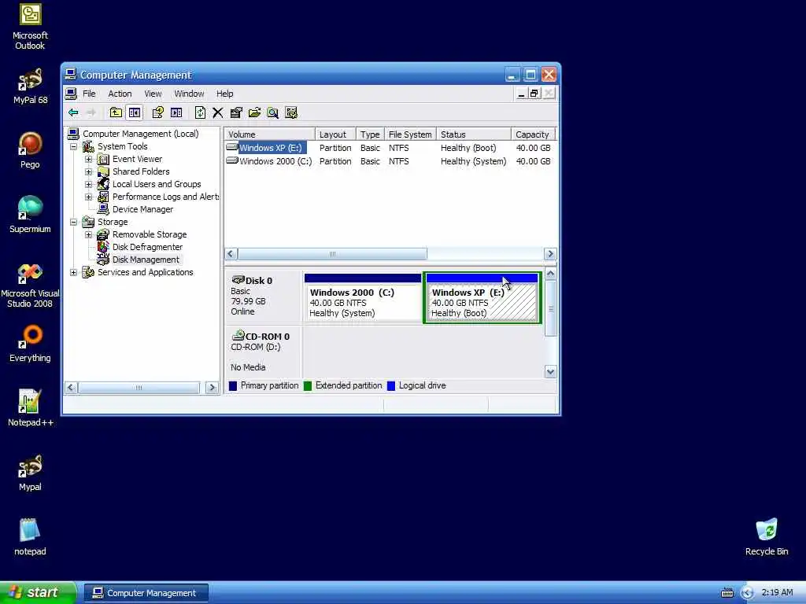Select Disk Defragmenter in the tree
The image size is (806, 604).
pos(147,247)
